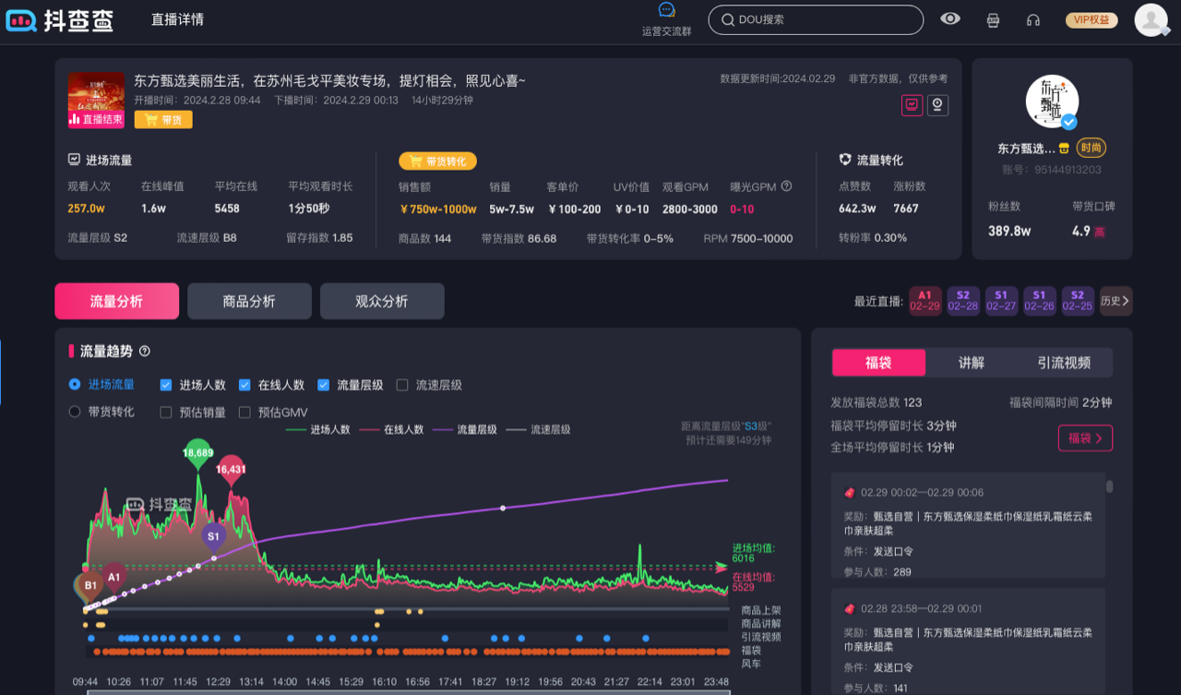Select the 带货转化 radio button

tap(75, 412)
